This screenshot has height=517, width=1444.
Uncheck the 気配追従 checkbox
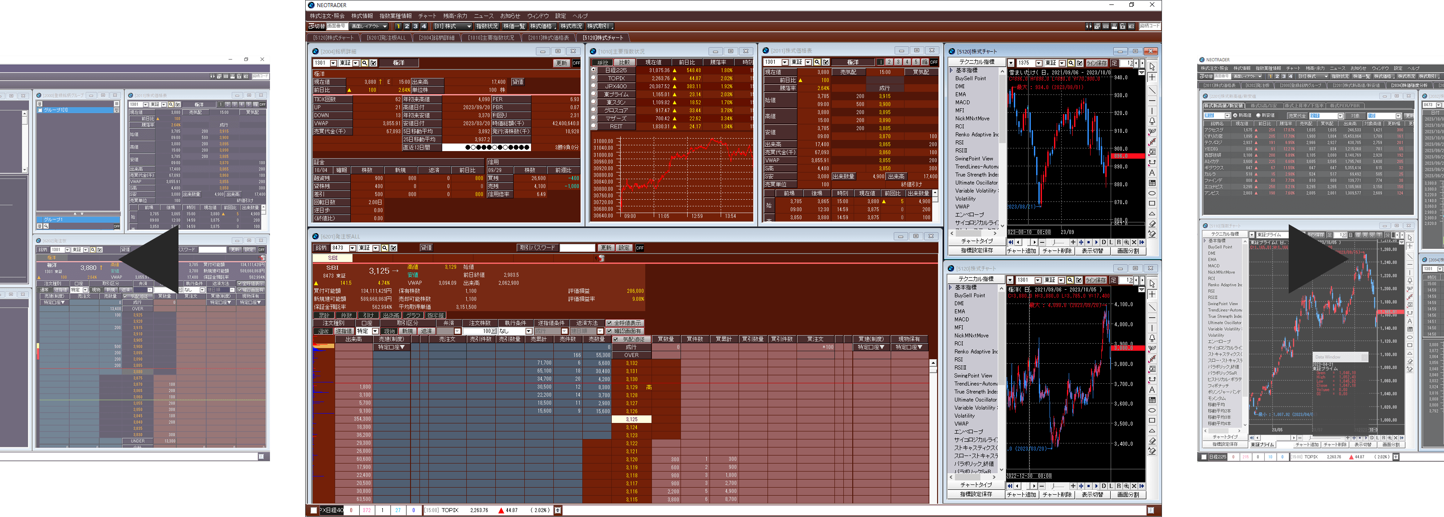[x=616, y=340]
